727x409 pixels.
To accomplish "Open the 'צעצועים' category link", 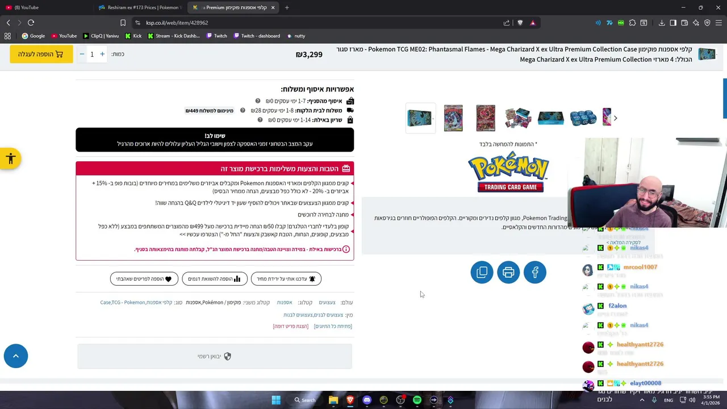I will 327,302.
